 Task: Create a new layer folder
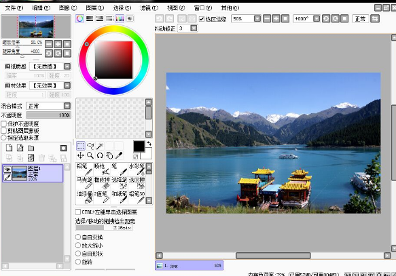(31, 148)
